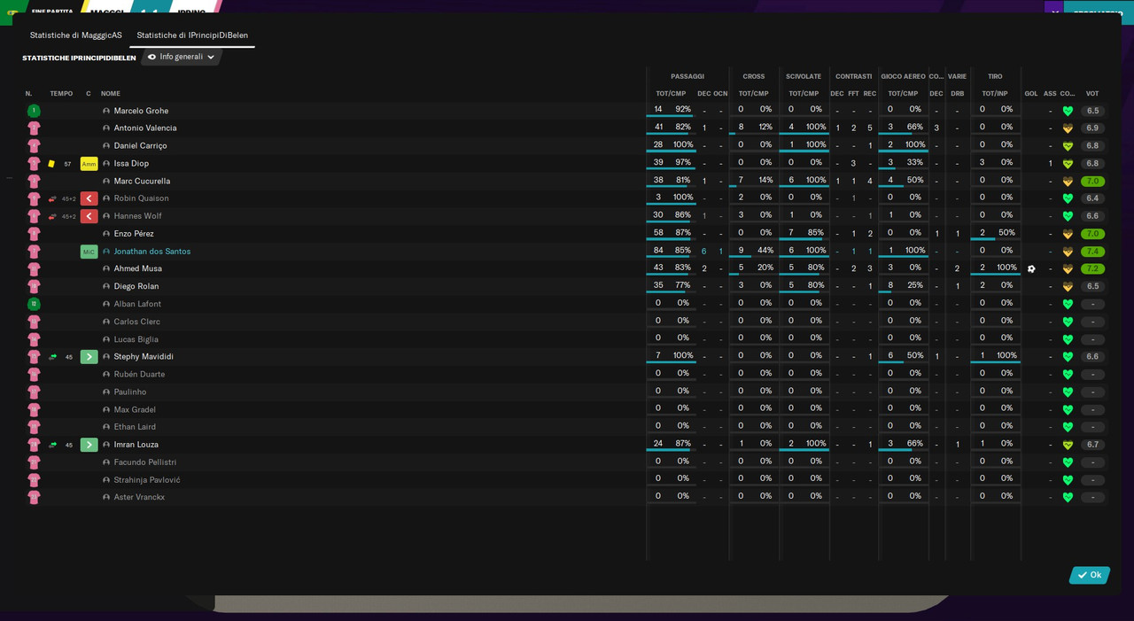1134x621 pixels.
Task: Click the yellow Amm badge next to Issa Diop
Action: click(x=89, y=164)
